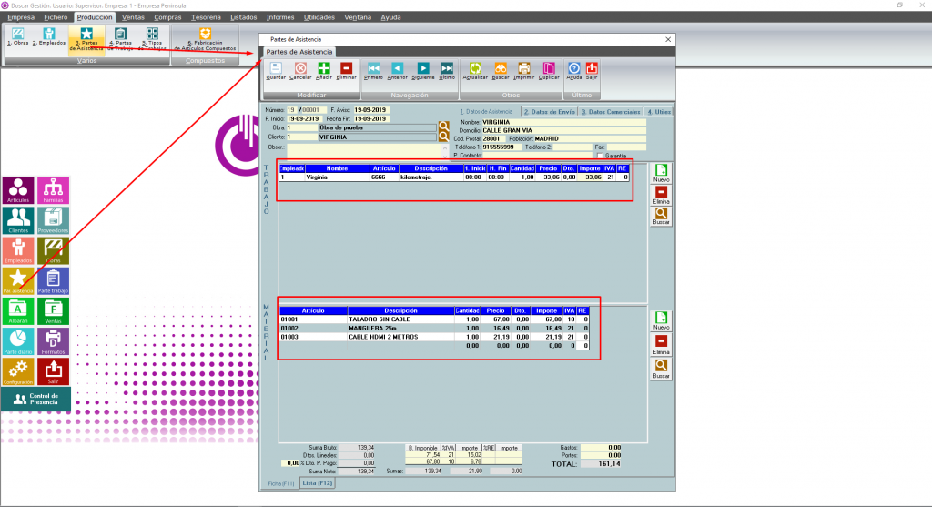The image size is (932, 507).
Task: Click the Cancelar toolbar icon
Action: coord(300,71)
